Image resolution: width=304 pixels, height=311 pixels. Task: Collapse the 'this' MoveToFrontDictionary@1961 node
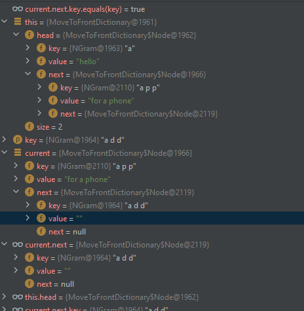point(5,22)
